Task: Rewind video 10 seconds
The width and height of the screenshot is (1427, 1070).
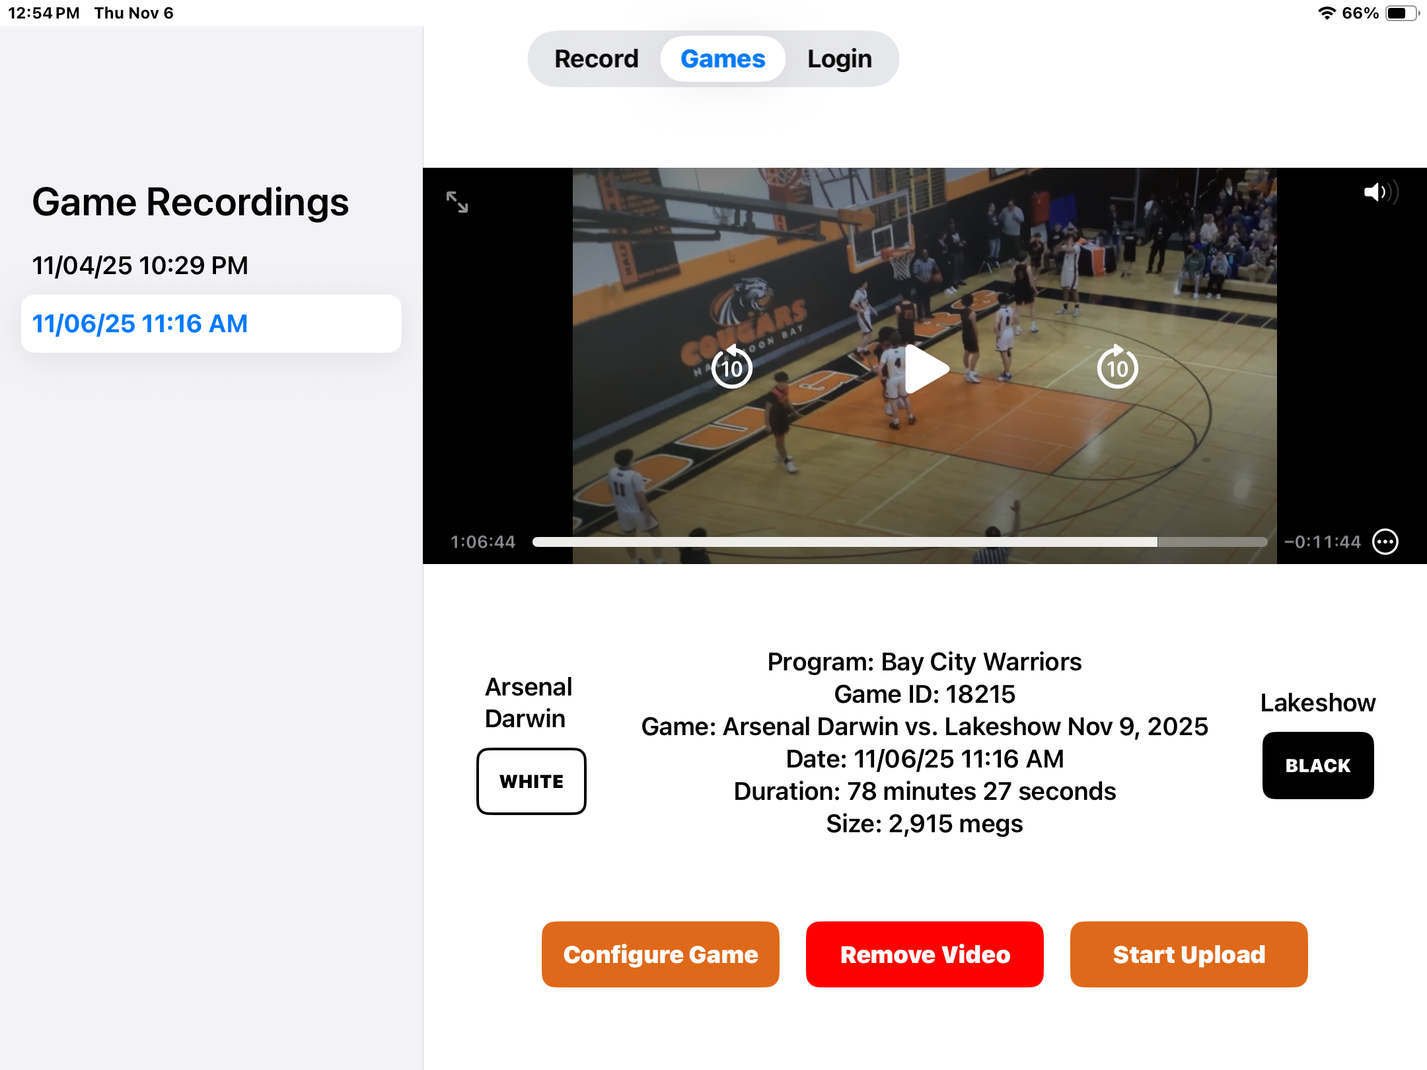Action: click(x=732, y=367)
